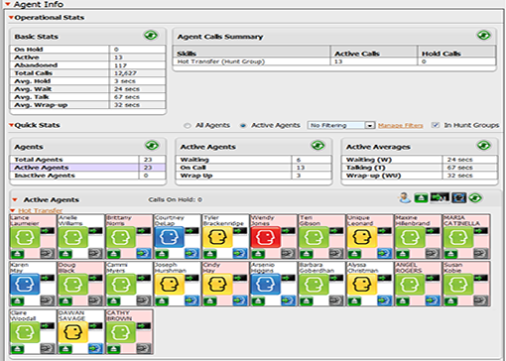This screenshot has width=506, height=361.
Task: Click Cindy May agent name
Action: tap(211, 268)
